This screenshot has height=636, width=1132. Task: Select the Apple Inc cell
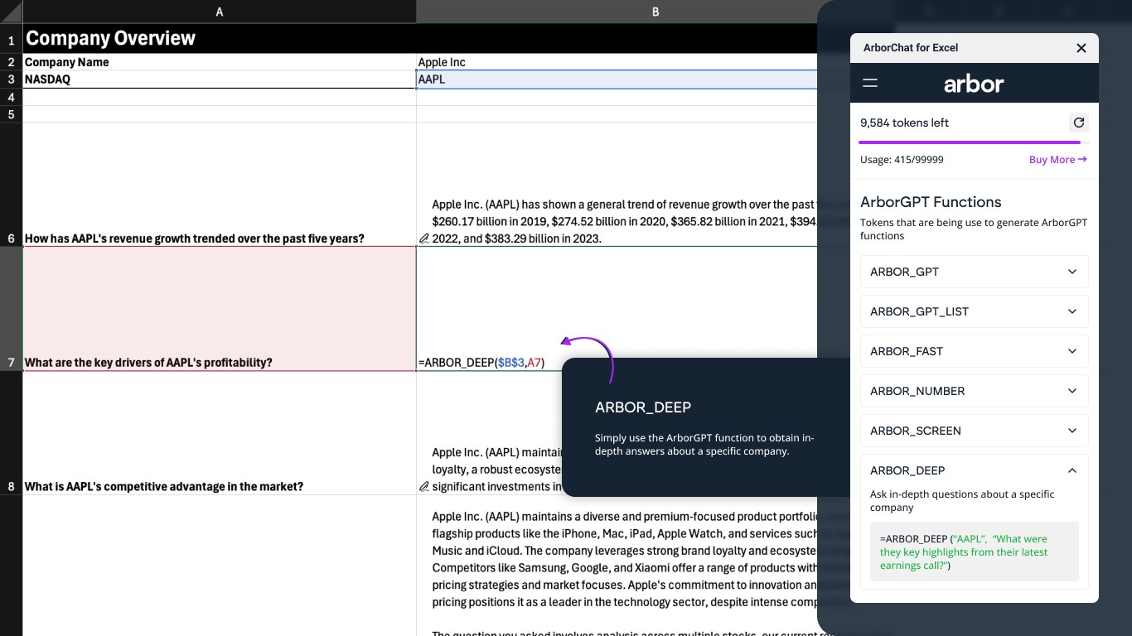(617, 62)
